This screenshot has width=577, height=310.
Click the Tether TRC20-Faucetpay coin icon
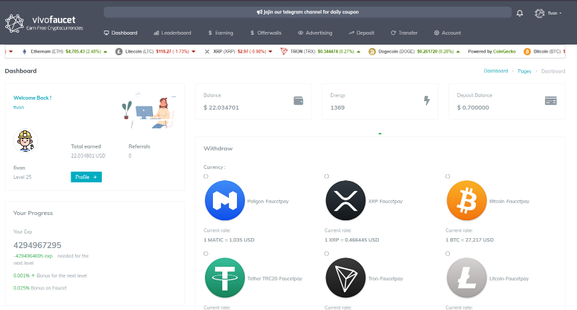[226, 277]
